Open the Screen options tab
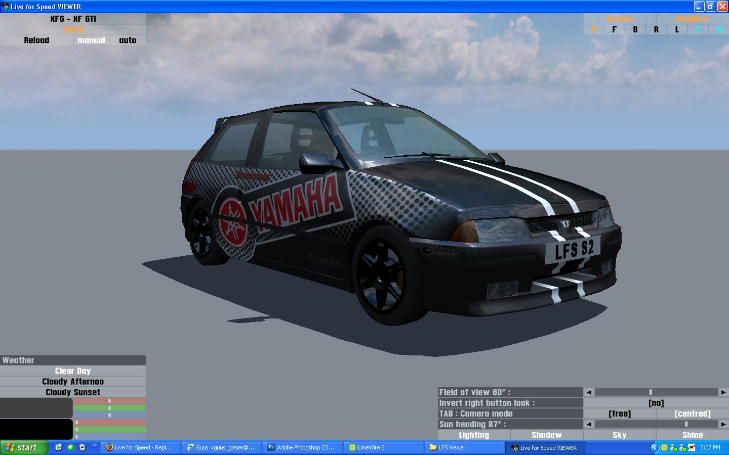This screenshot has width=729, height=455. pos(620,19)
